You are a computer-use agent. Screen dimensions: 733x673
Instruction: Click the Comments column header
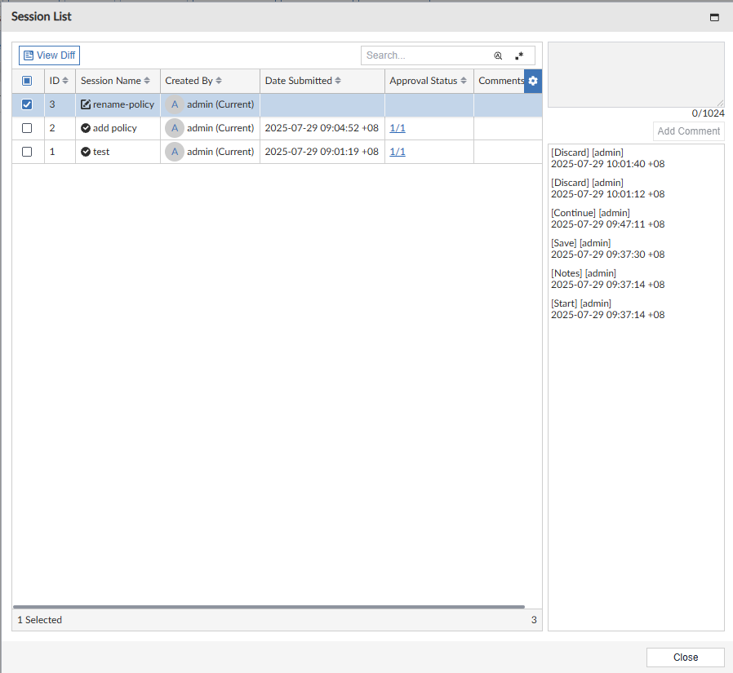(x=500, y=81)
